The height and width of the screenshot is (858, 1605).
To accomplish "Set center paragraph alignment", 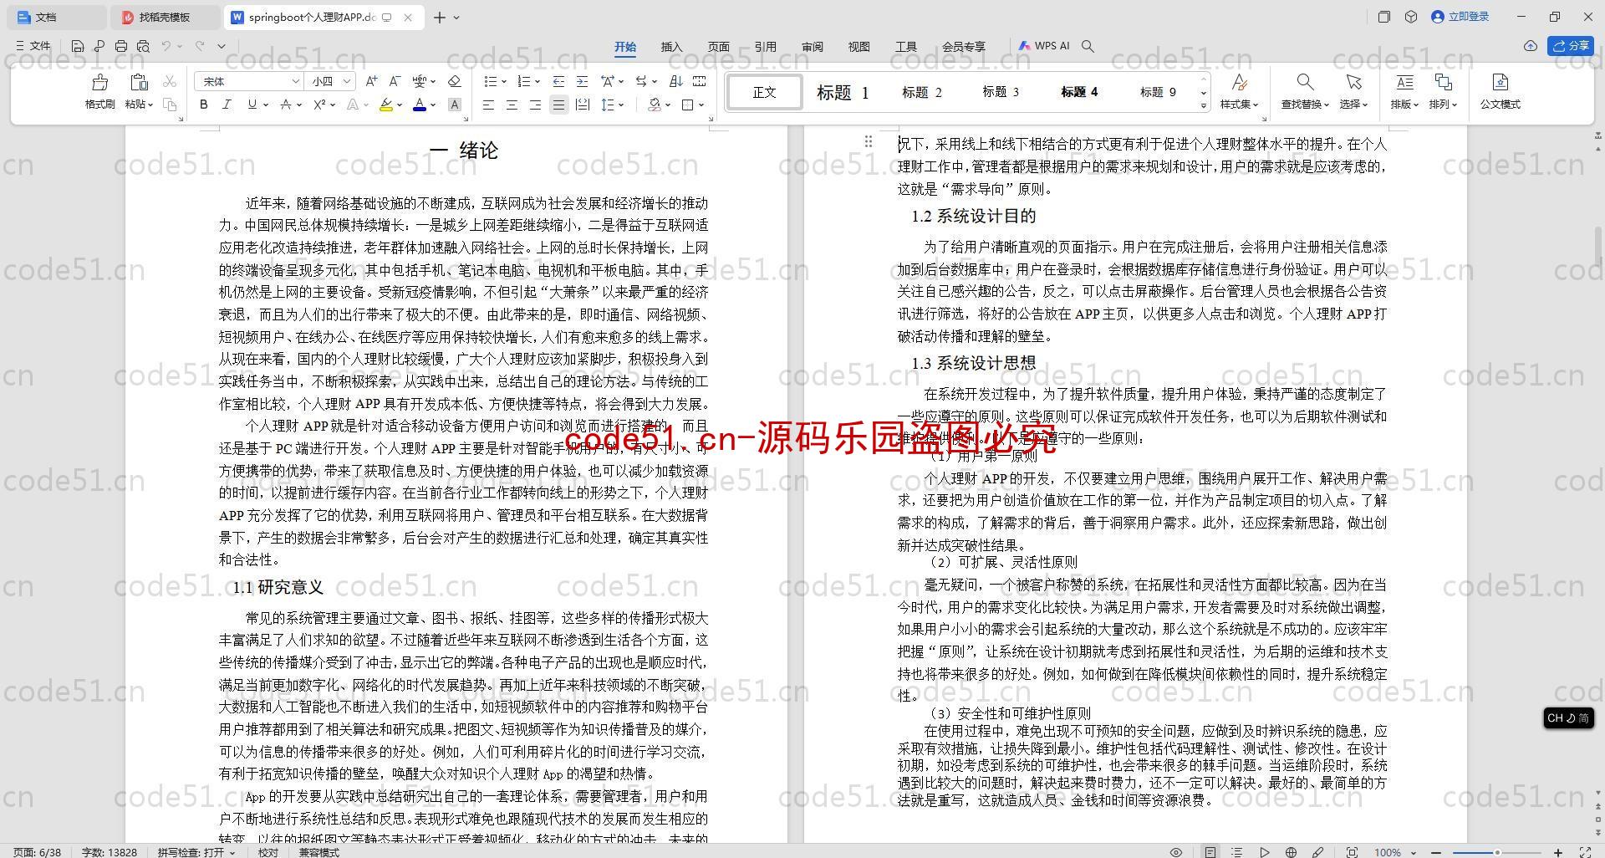I will click(x=512, y=105).
